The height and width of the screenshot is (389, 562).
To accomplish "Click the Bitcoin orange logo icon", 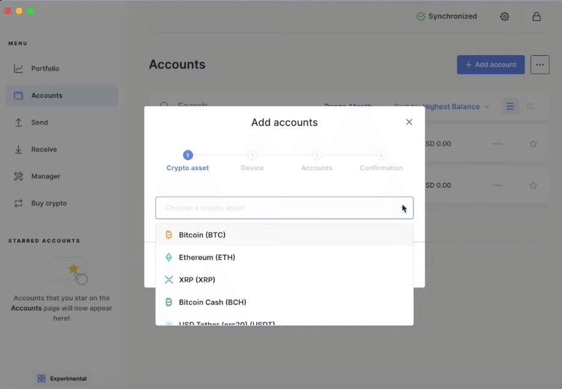I will click(169, 235).
